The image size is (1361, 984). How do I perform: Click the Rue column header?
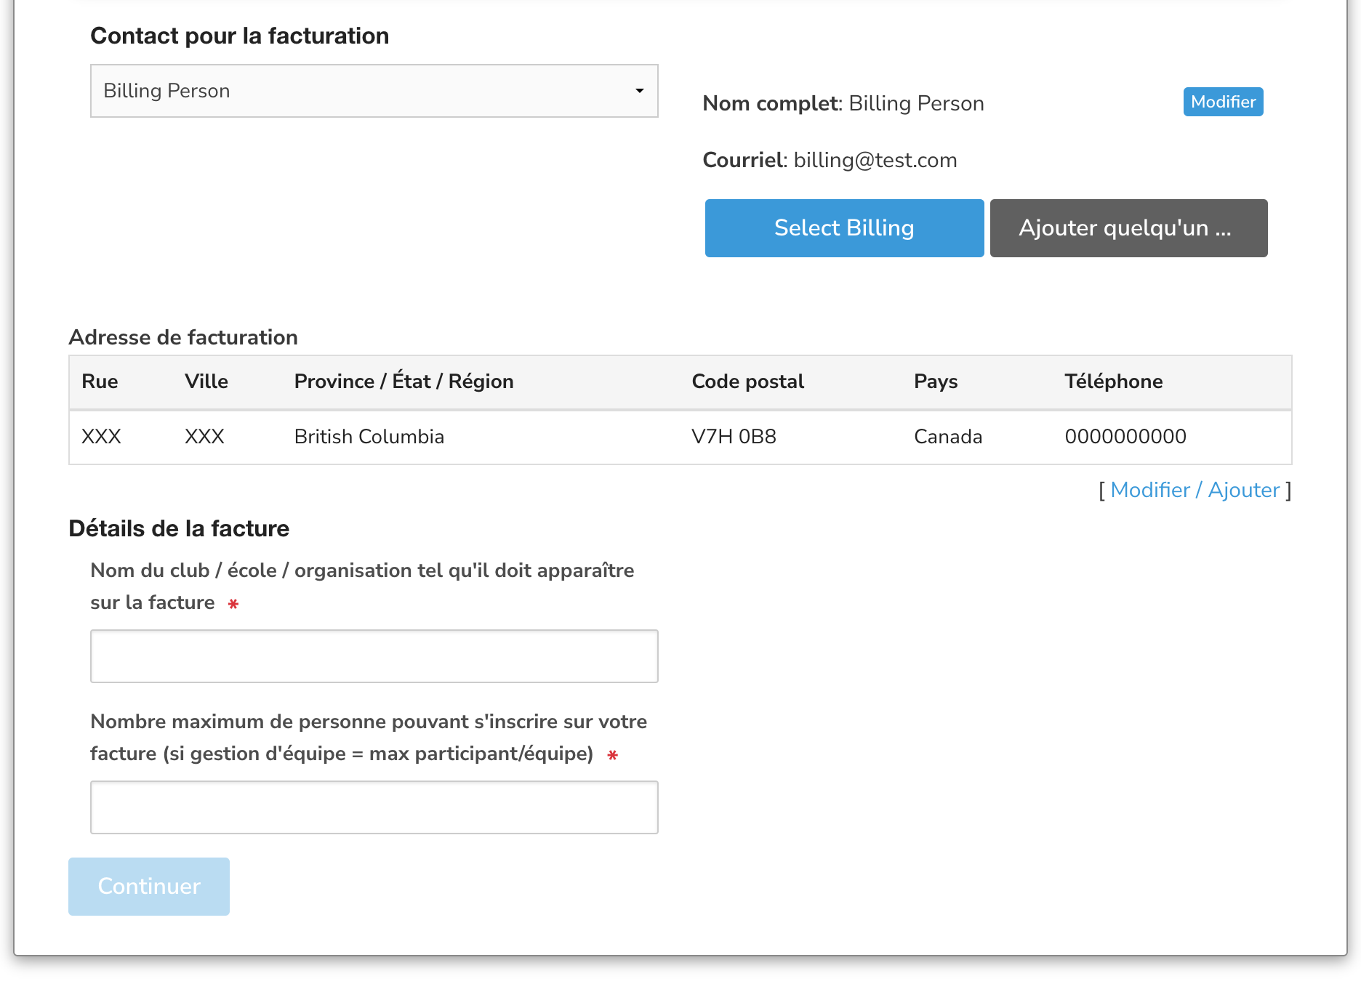tap(100, 382)
